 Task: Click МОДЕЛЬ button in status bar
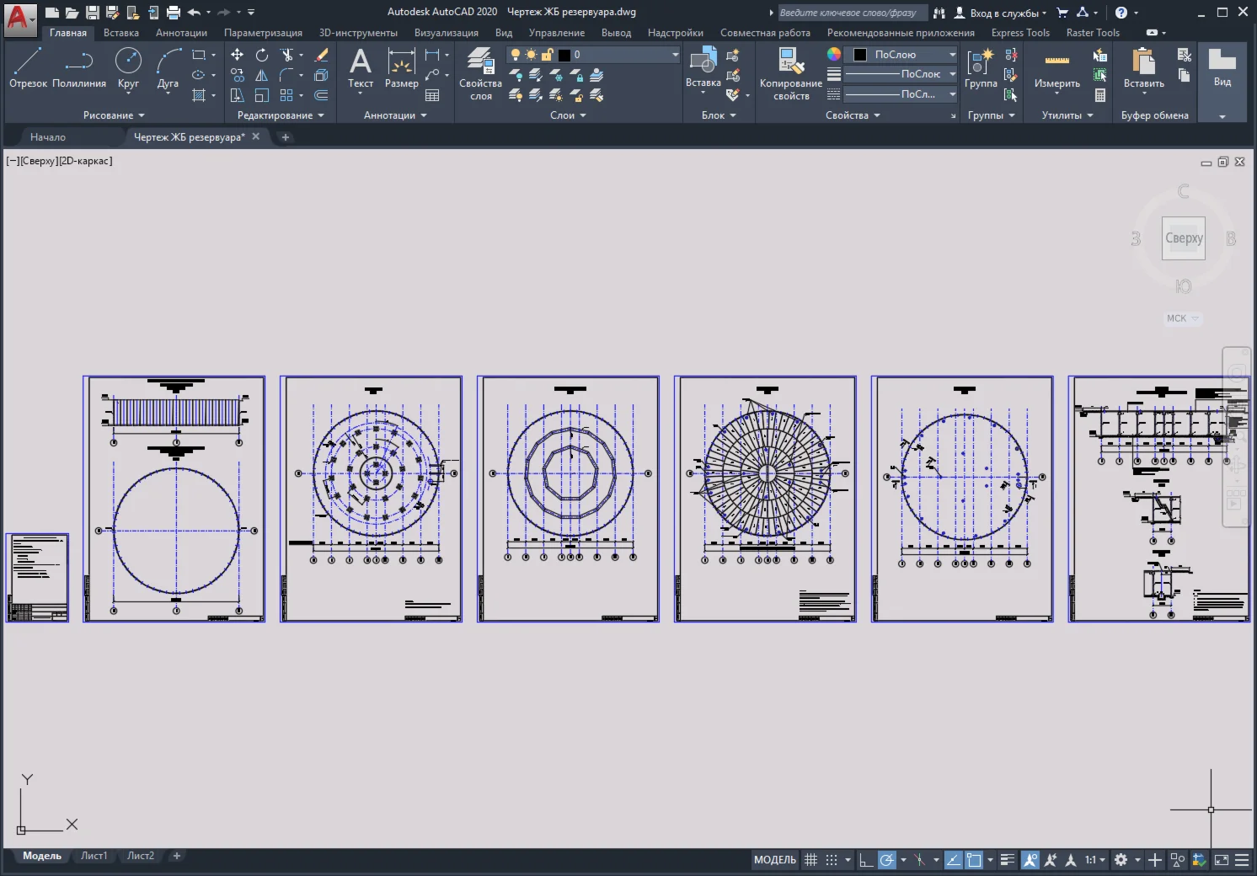(775, 860)
